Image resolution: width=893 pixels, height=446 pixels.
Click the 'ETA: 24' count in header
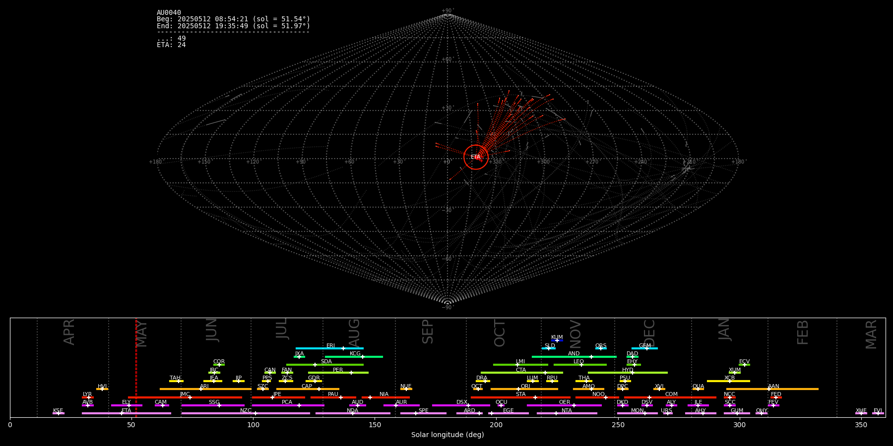[x=171, y=45]
